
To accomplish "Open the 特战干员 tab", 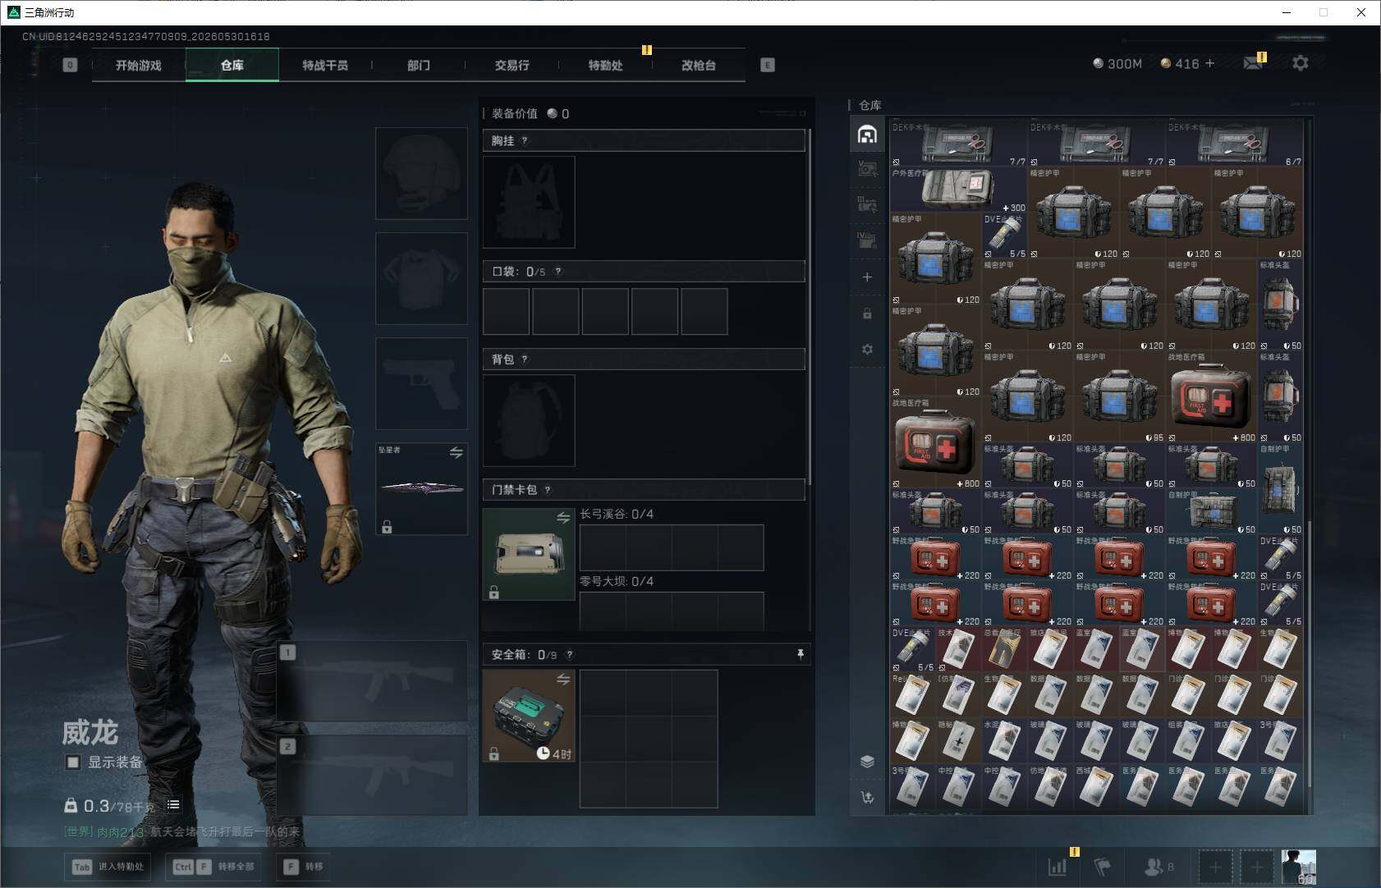I will (x=325, y=65).
